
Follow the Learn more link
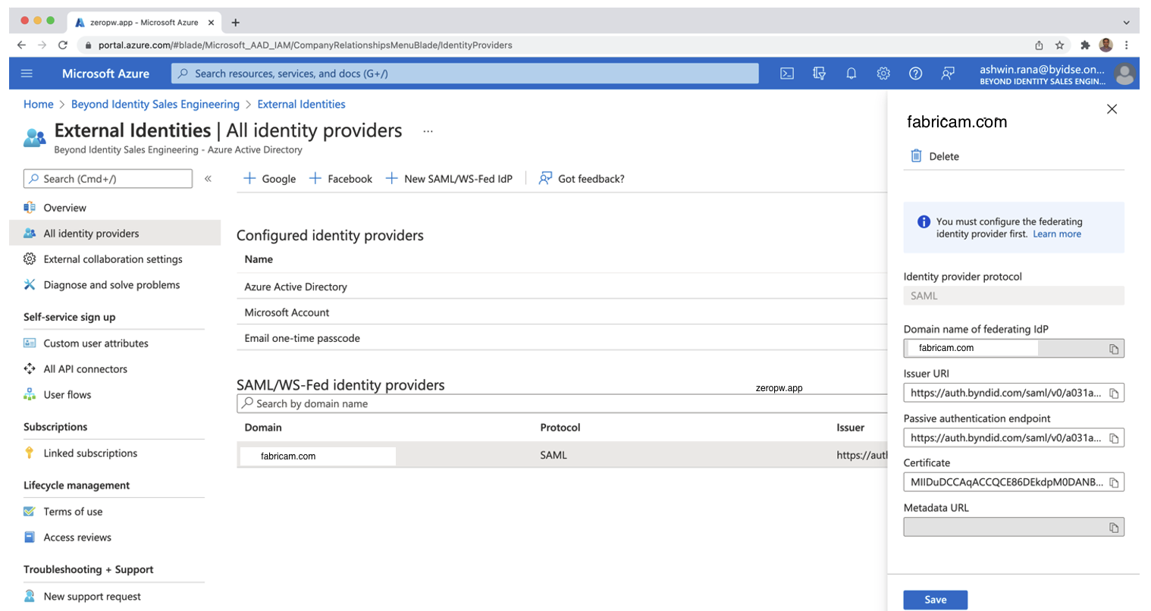[1056, 234]
